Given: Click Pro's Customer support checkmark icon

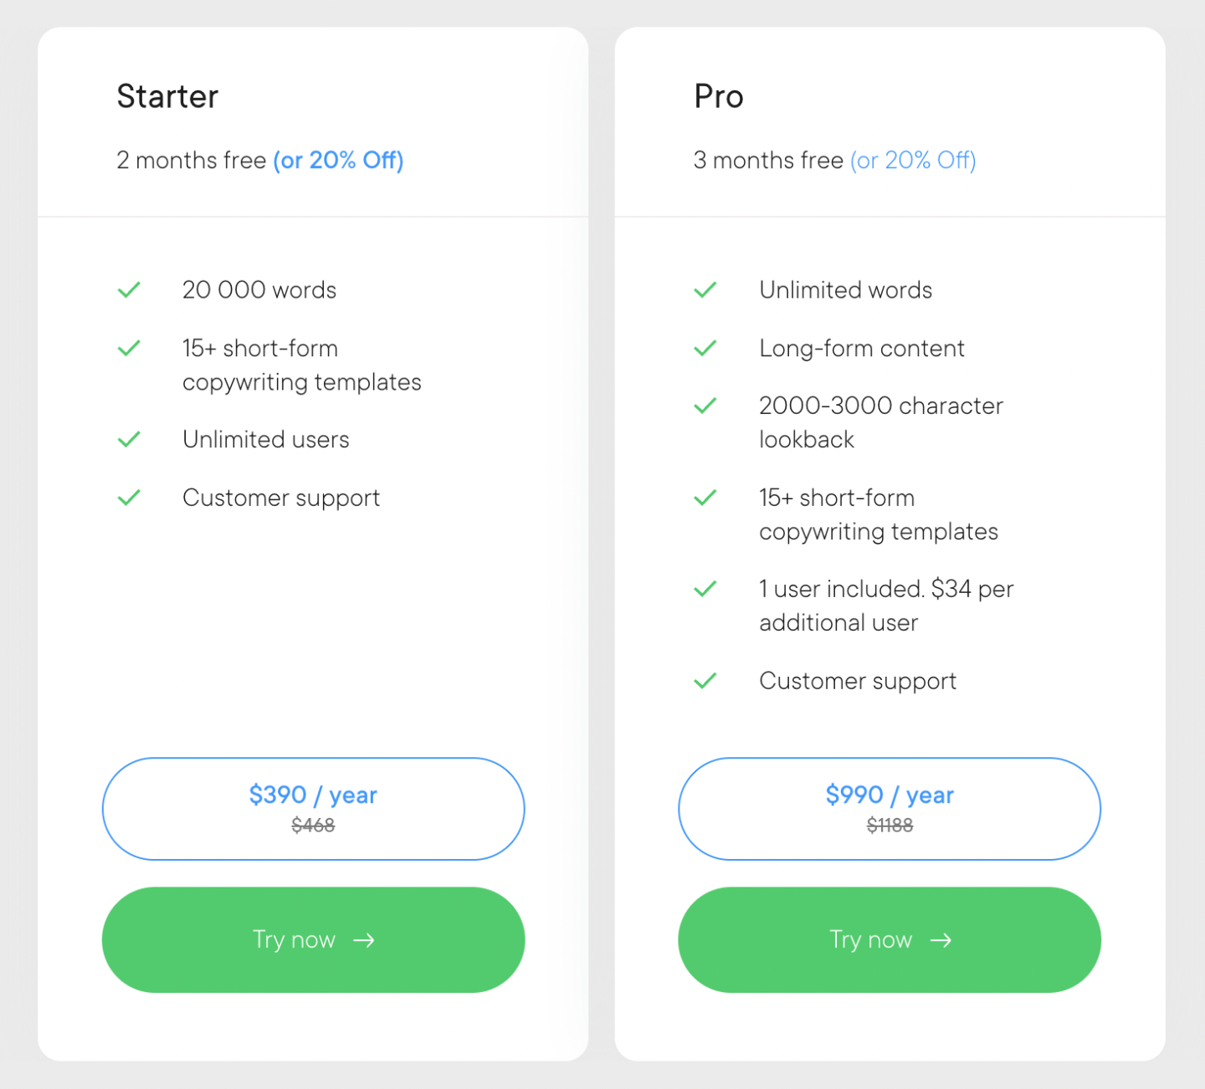Looking at the screenshot, I should coord(705,681).
